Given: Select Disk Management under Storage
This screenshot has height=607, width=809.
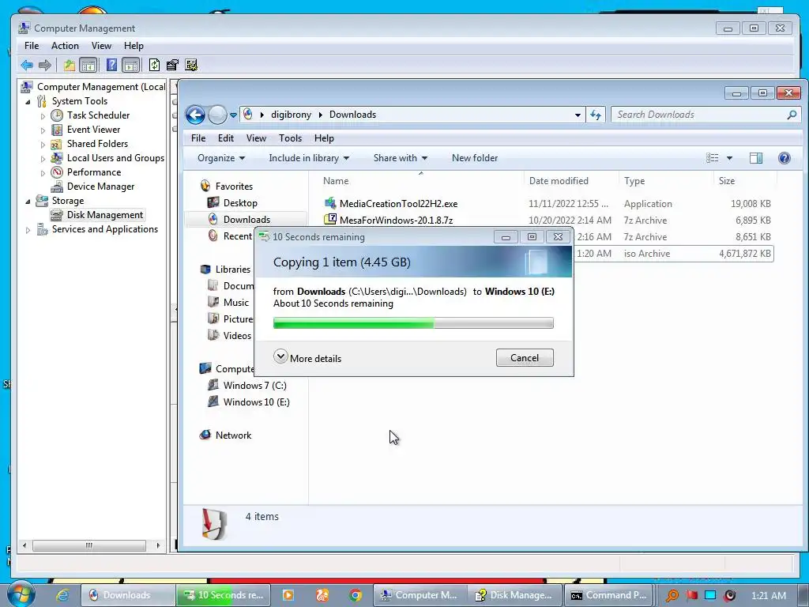Looking at the screenshot, I should click(x=105, y=215).
